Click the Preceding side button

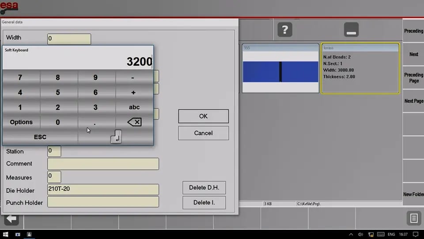pyautogui.click(x=413, y=31)
